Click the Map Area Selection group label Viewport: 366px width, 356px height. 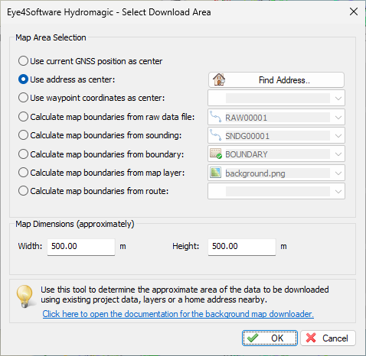pyautogui.click(x=51, y=37)
